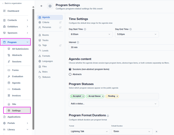The image size is (174, 135).
Task: Expand the Add a status dropdown
Action: click(x=114, y=104)
